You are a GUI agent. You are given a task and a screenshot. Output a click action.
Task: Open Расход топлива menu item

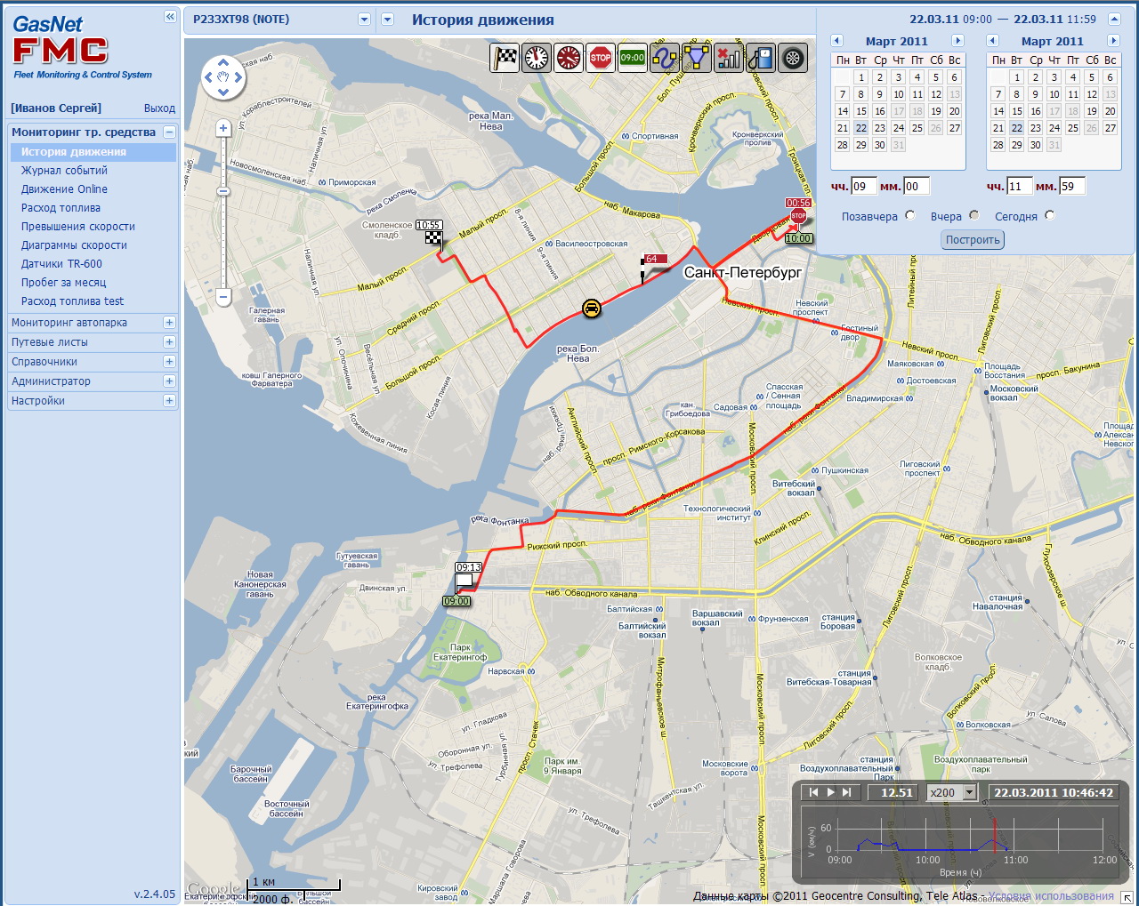61,208
